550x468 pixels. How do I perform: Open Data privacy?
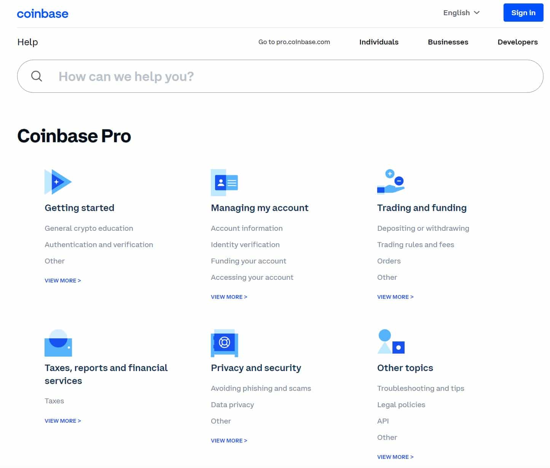(232, 405)
